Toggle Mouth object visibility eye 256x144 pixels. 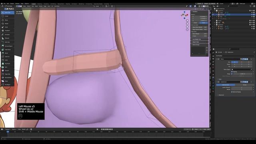coord(252,28)
